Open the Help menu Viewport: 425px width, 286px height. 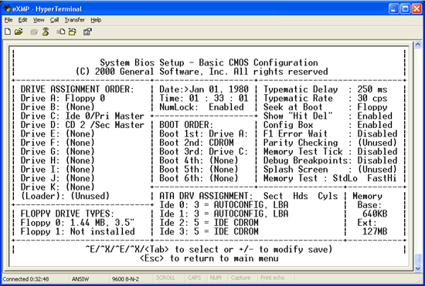96,20
